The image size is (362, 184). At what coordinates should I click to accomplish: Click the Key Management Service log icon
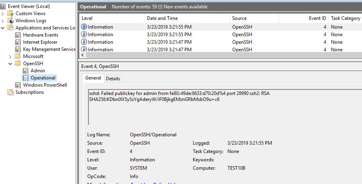click(x=18, y=49)
